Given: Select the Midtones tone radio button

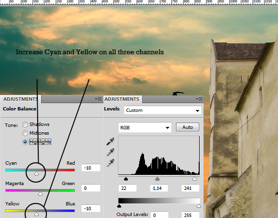Looking at the screenshot, I should click(x=25, y=133).
